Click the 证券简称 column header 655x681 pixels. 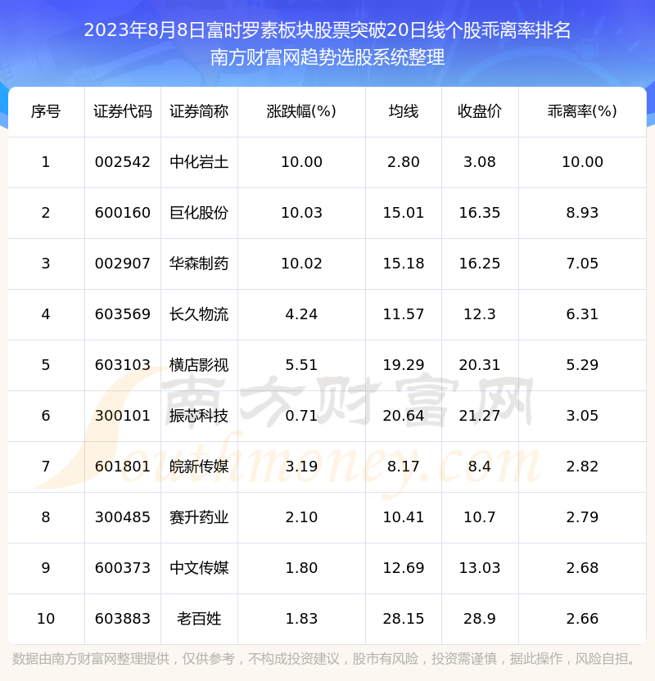click(199, 111)
